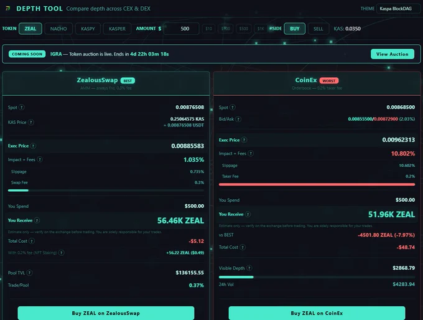This screenshot has width=423, height=320.
Task: Click the +56.22 ZEAL staking bonus value
Action: (x=185, y=253)
